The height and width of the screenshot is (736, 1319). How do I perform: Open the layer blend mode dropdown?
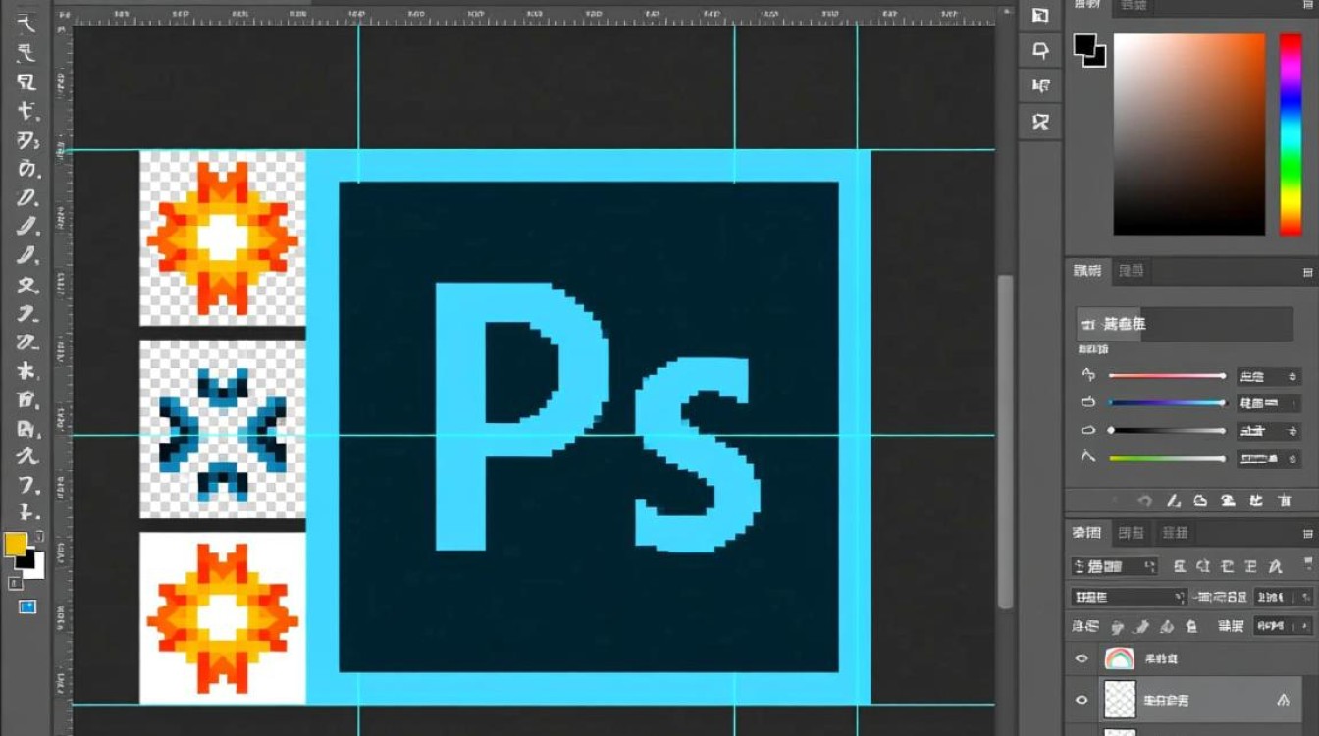(1129, 597)
